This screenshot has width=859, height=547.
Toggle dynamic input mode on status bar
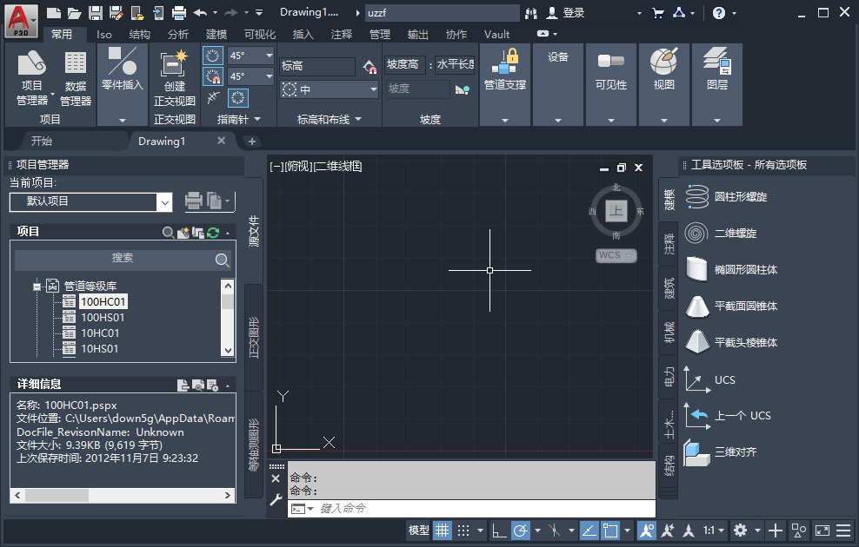[x=588, y=531]
